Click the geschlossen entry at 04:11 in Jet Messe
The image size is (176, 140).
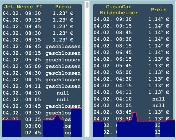point(63,86)
